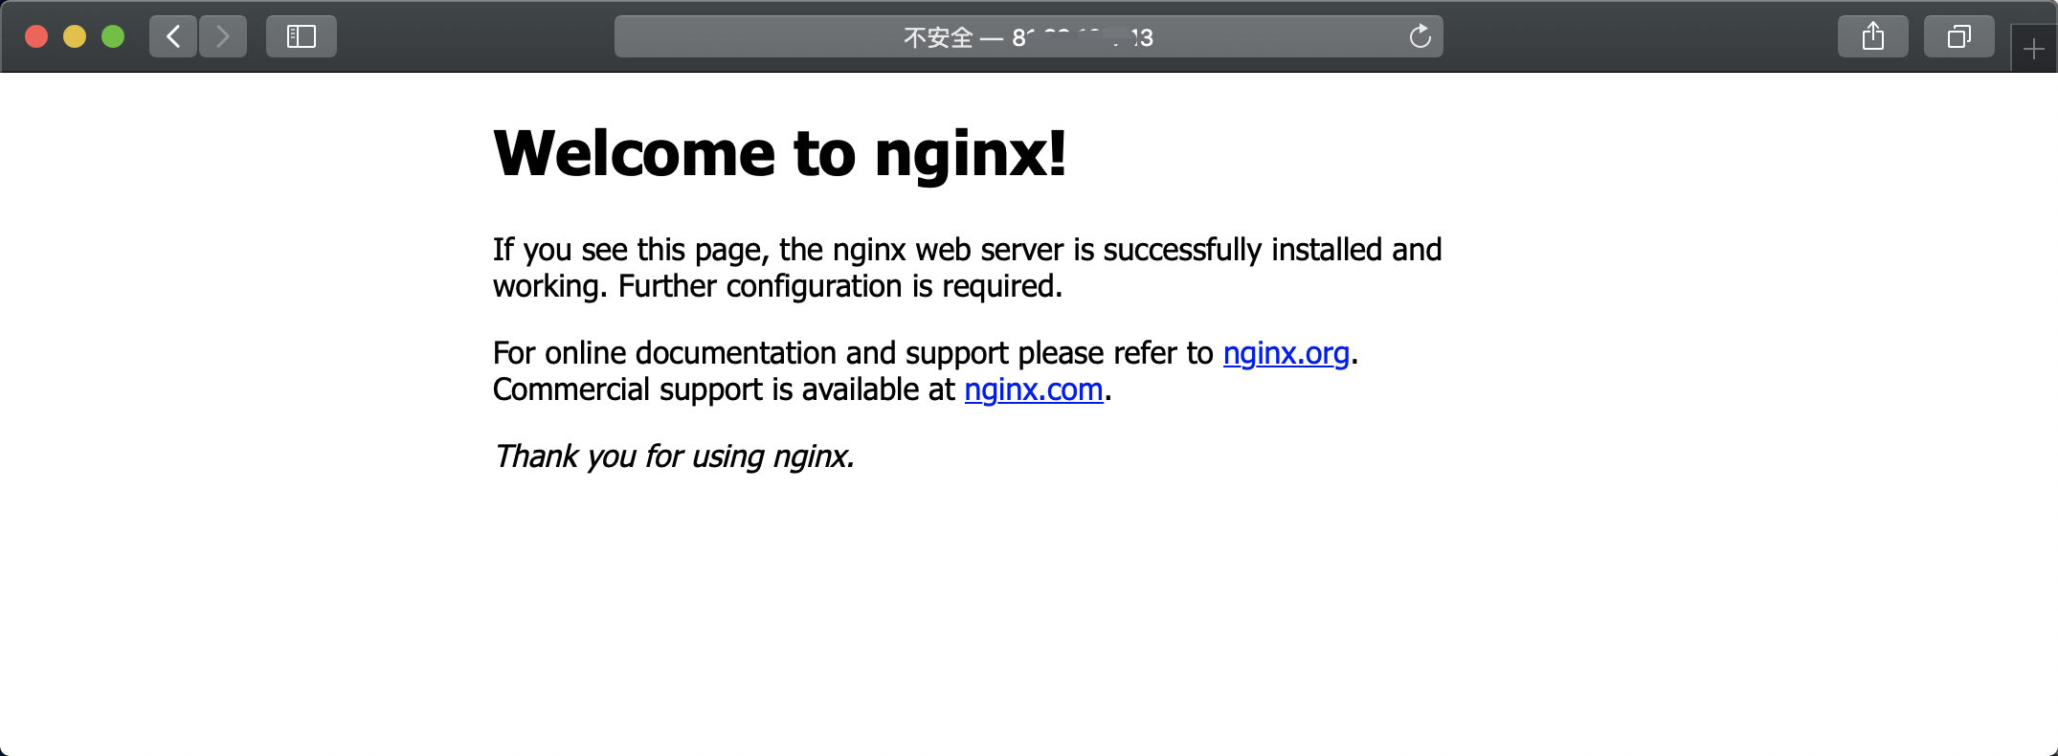Screen dimensions: 2058x756
Task: Click the "For online documentation and support" text
Action: (x=751, y=353)
